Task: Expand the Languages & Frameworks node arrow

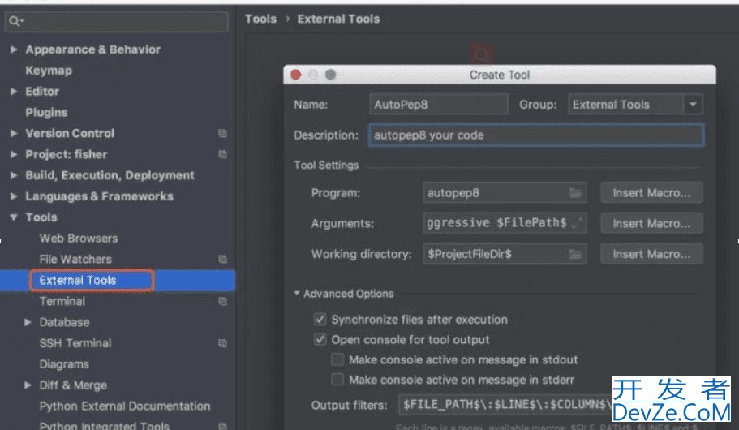Action: point(14,196)
